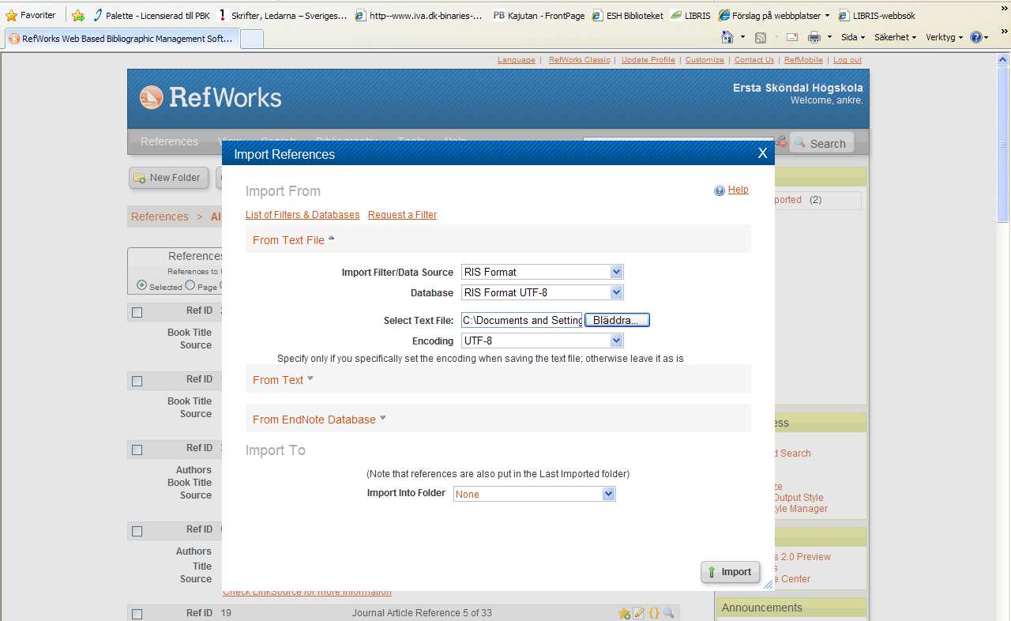Tick the second reference row checkbox above Book Title
The width and height of the screenshot is (1011, 621).
(x=137, y=381)
